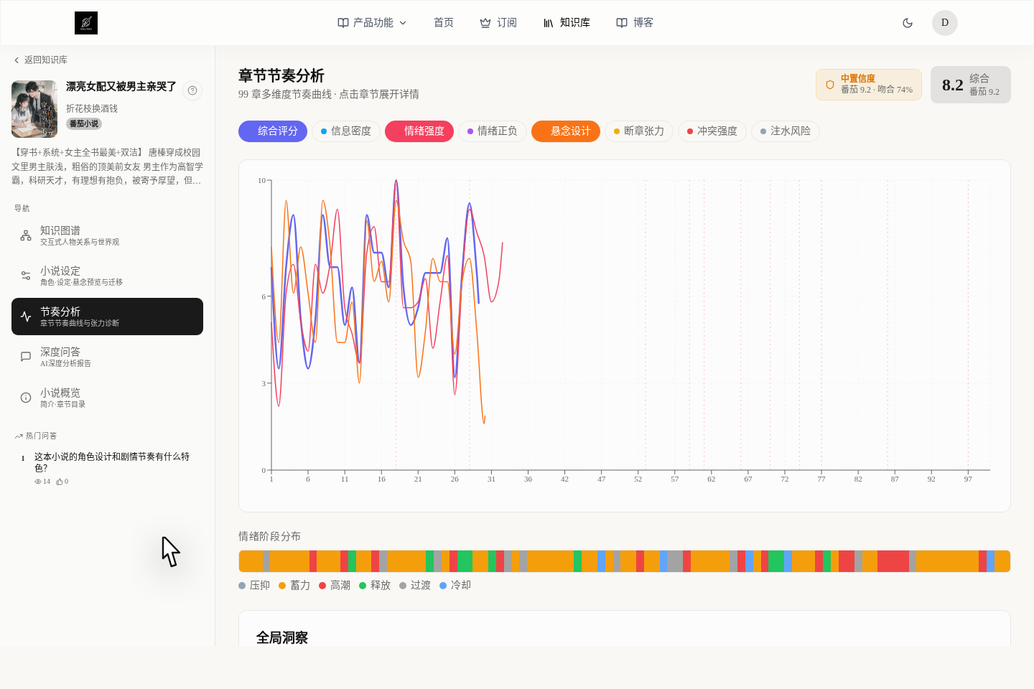The image size is (1034, 689).
Task: Expand the 产品功能 dropdown menu
Action: (371, 22)
